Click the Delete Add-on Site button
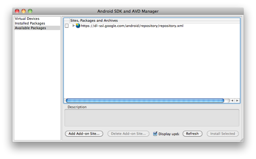 coord(128,133)
